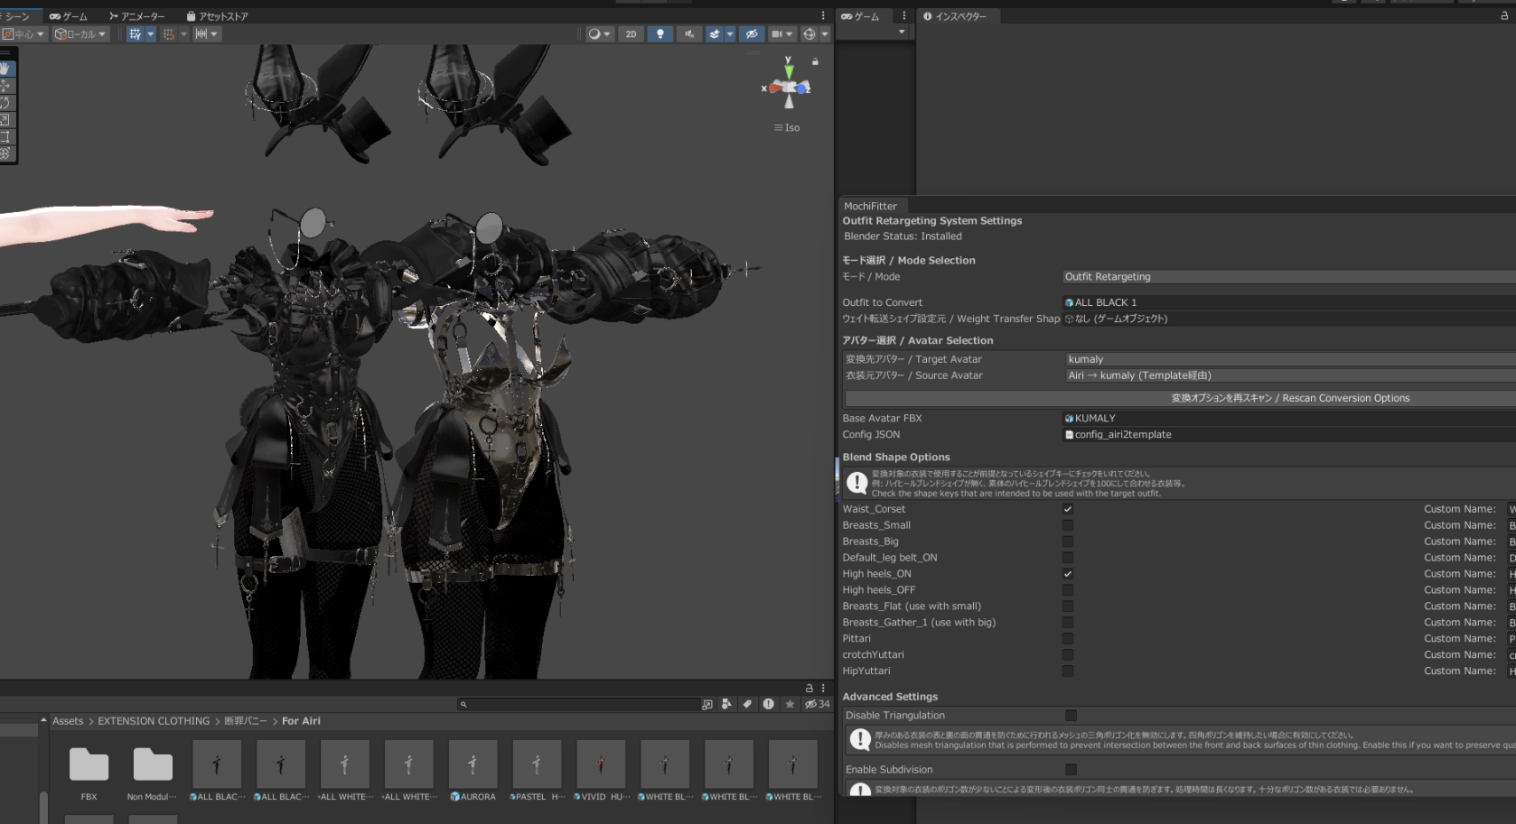The image size is (1516, 824).
Task: Toggle scene lighting bulb icon
Action: pos(660,34)
